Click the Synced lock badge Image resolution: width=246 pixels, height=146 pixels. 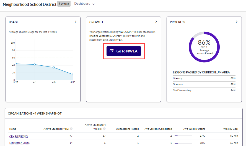click(64, 4)
